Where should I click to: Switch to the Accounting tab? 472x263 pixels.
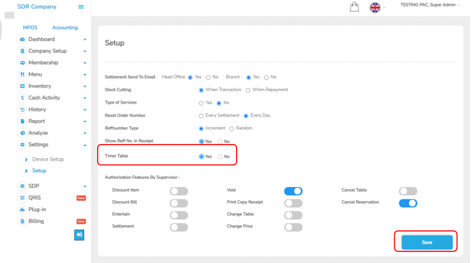[65, 28]
